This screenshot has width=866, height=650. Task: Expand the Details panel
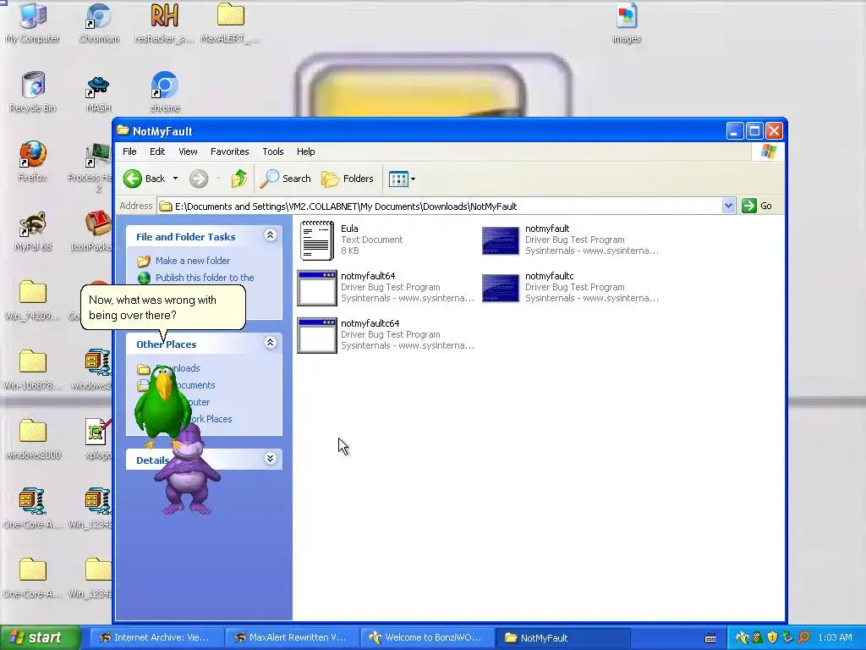point(270,458)
